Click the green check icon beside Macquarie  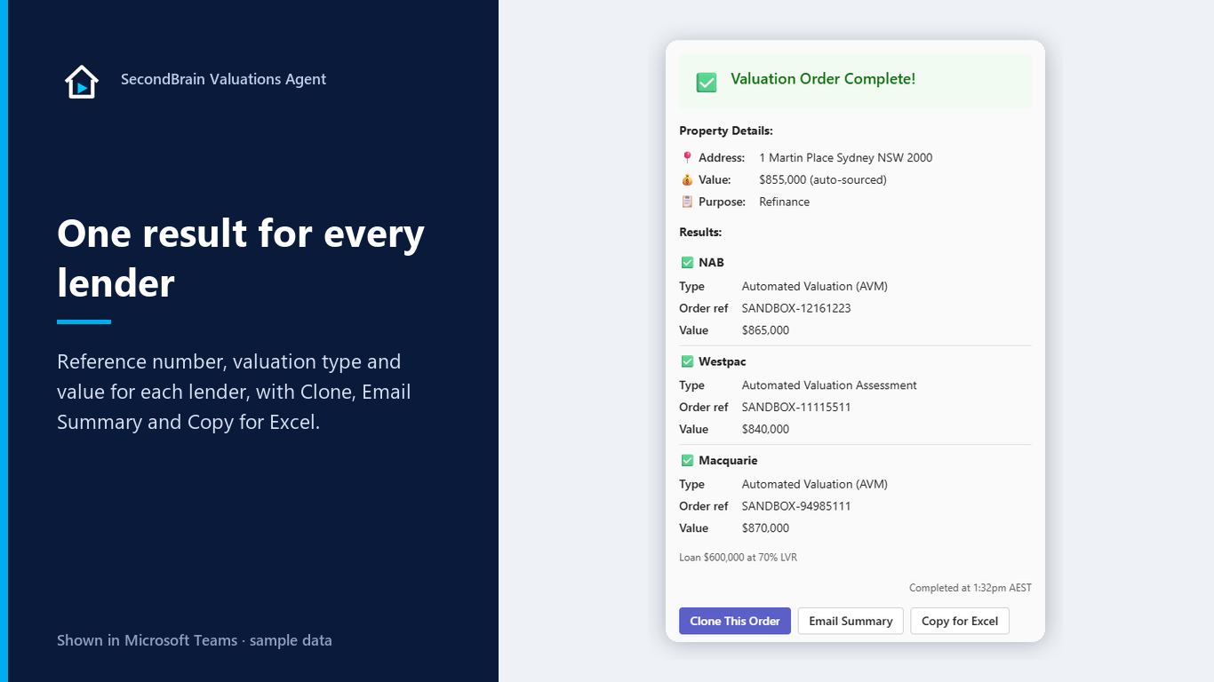pyautogui.click(x=687, y=461)
